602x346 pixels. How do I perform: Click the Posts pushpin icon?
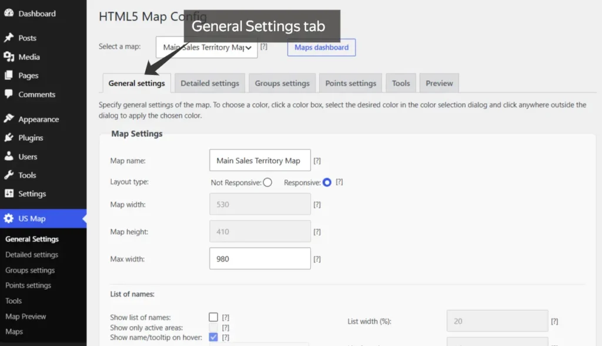(x=9, y=38)
